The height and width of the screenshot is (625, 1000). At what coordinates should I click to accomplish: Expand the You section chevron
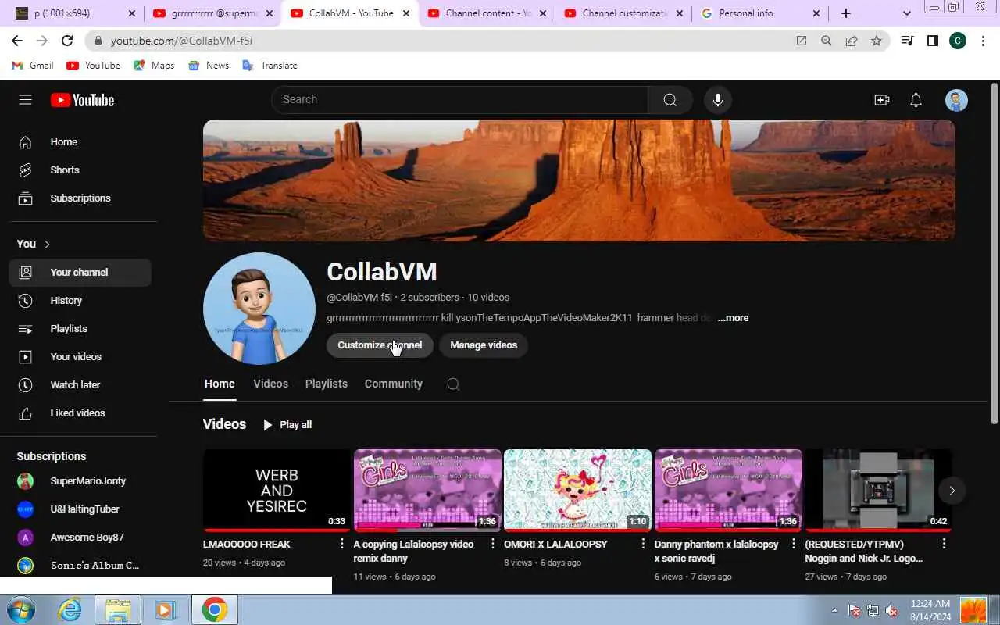tap(47, 245)
